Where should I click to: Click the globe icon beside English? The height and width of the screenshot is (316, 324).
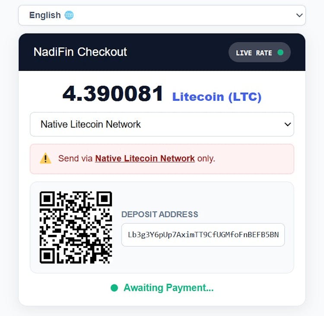(69, 15)
